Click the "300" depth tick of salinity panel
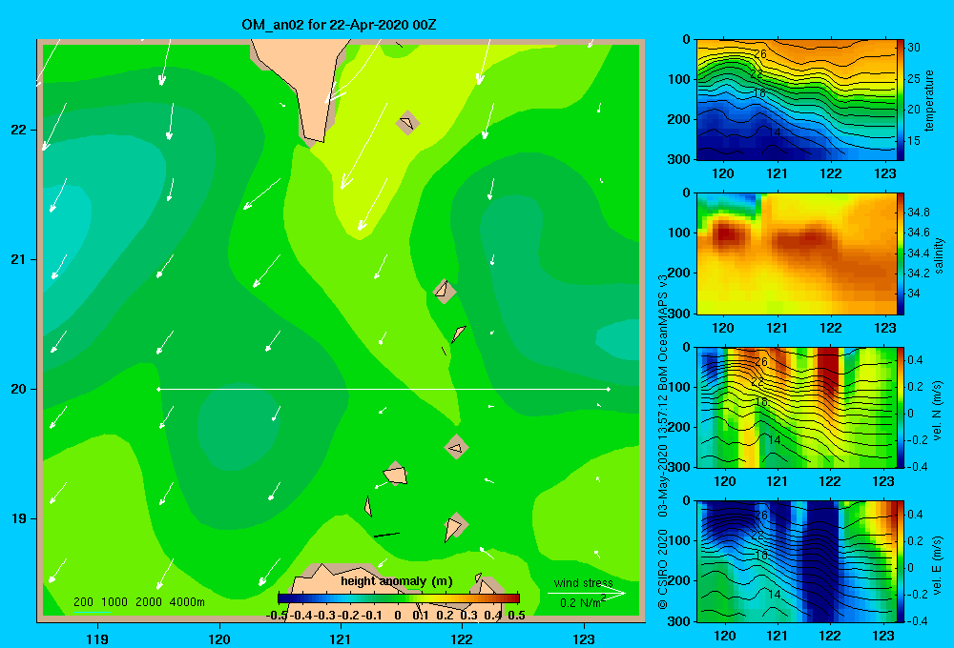 (x=679, y=314)
